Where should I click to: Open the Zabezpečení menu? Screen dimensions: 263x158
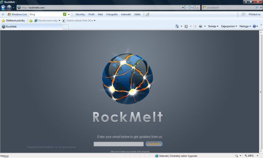(229, 26)
